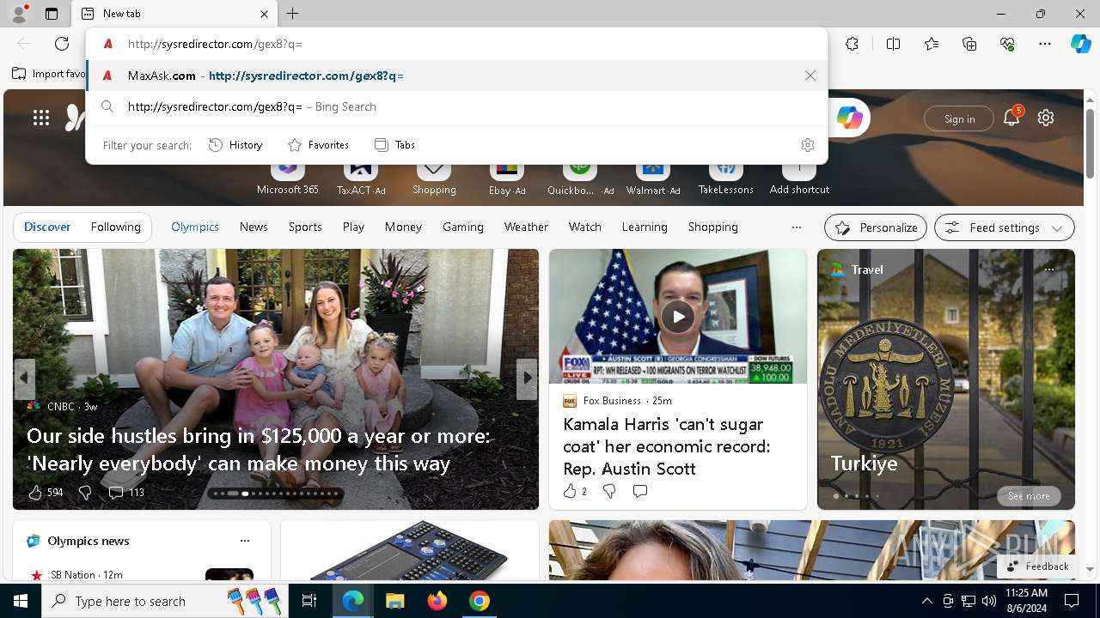The width and height of the screenshot is (1100, 618).
Task: Click the Sign in button
Action: 959,118
